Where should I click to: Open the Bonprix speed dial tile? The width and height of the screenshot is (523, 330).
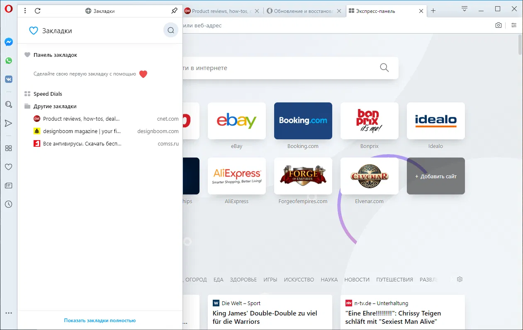coord(370,121)
